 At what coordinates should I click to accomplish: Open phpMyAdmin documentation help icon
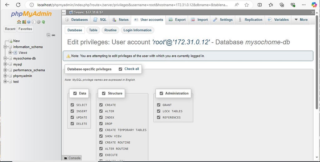coord(29,22)
